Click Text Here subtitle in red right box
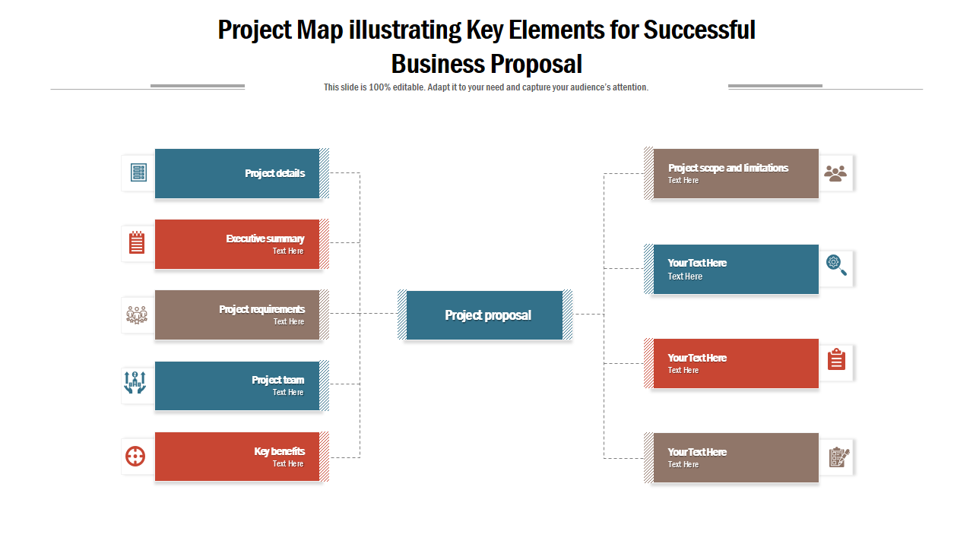The image size is (973, 547). 683,370
